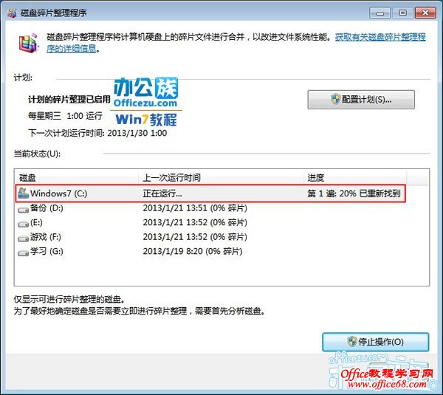Click 2013/1/19 8:20 (0% 碎片) cell
443x395 pixels.
(193, 251)
